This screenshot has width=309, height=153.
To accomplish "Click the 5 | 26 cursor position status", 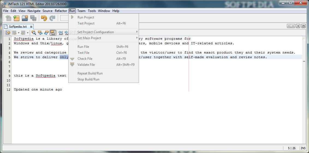I will pyautogui.click(x=292, y=148).
